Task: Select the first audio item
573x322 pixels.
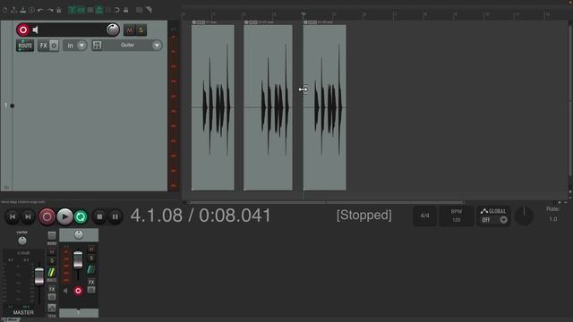Action: pos(213,107)
